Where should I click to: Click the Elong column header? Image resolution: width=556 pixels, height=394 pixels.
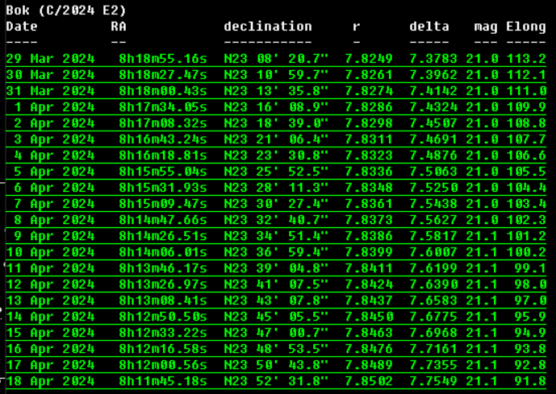pyautogui.click(x=526, y=27)
